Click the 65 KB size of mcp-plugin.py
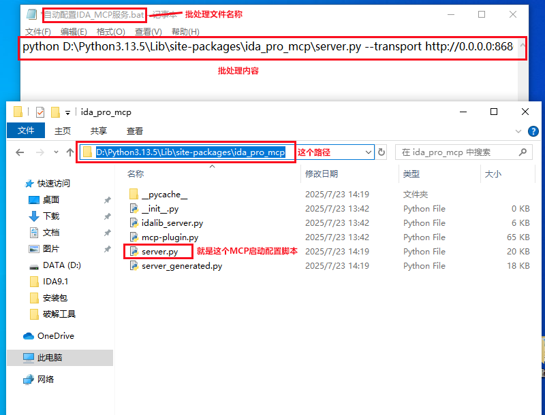Screen dimensions: 545x415 point(518,237)
